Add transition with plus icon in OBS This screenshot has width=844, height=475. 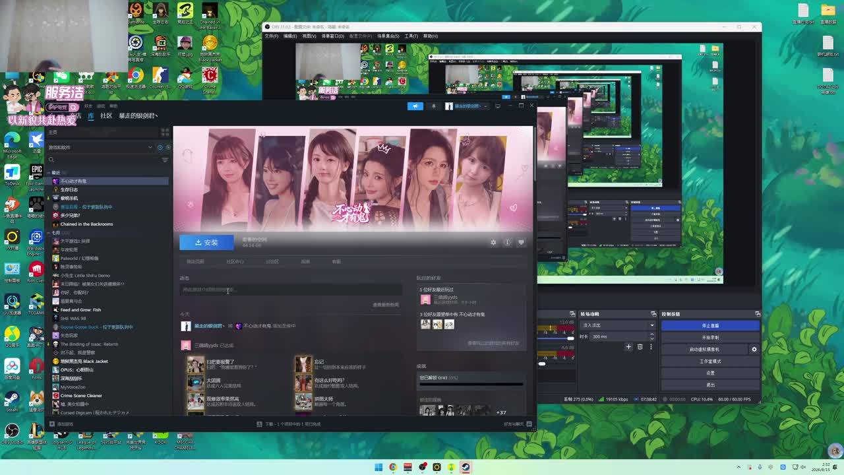click(628, 347)
